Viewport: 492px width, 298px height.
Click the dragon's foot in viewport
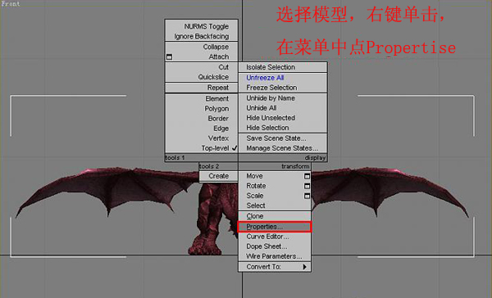(x=206, y=246)
